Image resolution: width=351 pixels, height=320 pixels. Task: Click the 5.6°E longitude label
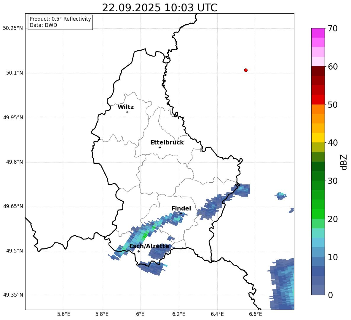pos(64,314)
